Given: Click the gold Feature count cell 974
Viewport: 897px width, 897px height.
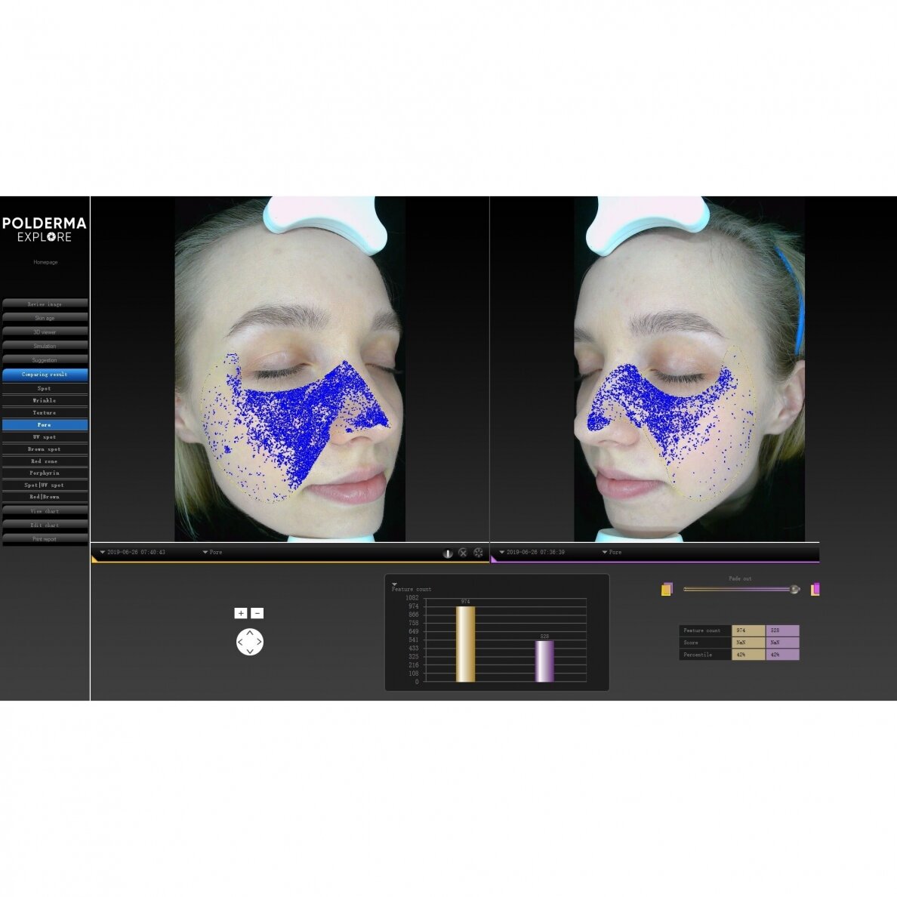Looking at the screenshot, I should pyautogui.click(x=748, y=630).
